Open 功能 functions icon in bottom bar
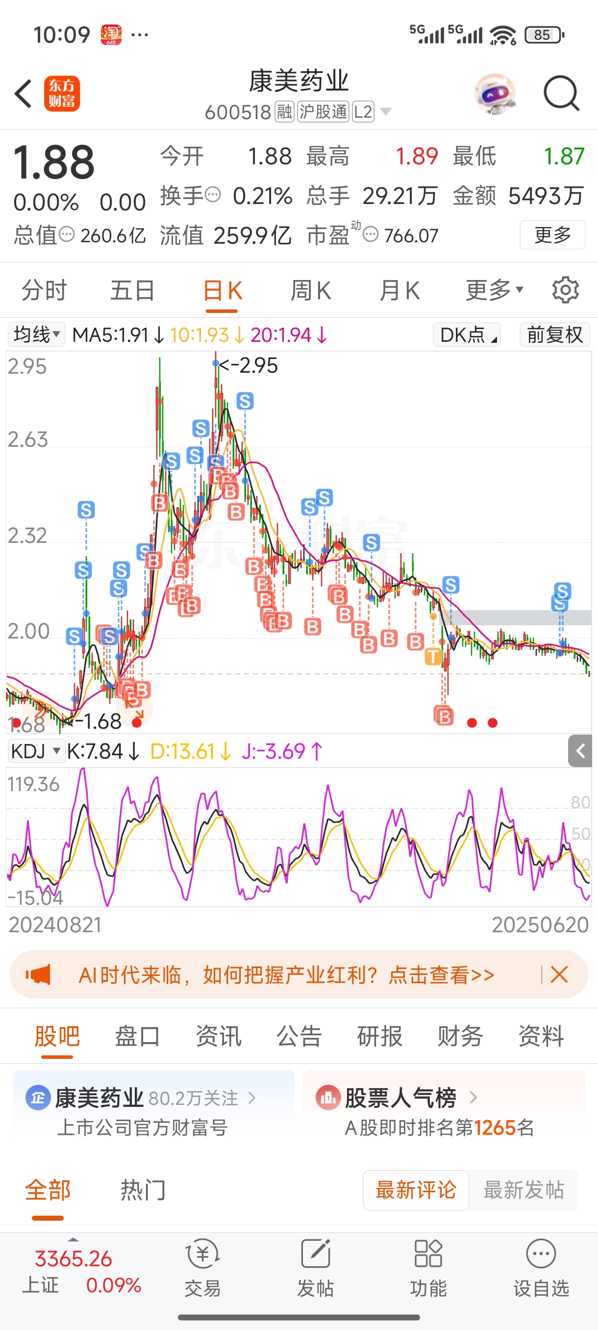Viewport: 598px width, 1330px height. [428, 1253]
